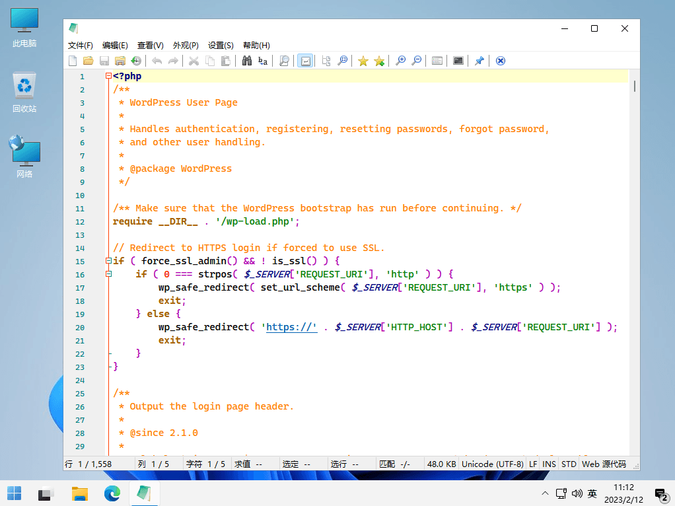Collapse the fold marker at line 16

109,274
